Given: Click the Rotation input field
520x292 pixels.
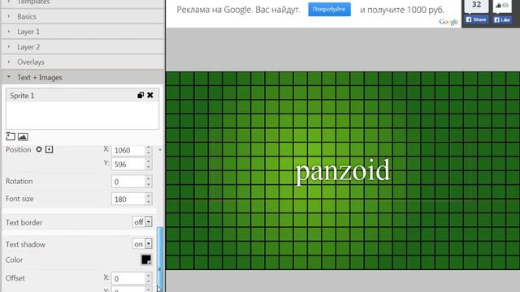Looking at the screenshot, I should [128, 182].
